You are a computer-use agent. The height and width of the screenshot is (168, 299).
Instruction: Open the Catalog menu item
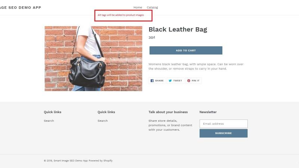tap(152, 7)
